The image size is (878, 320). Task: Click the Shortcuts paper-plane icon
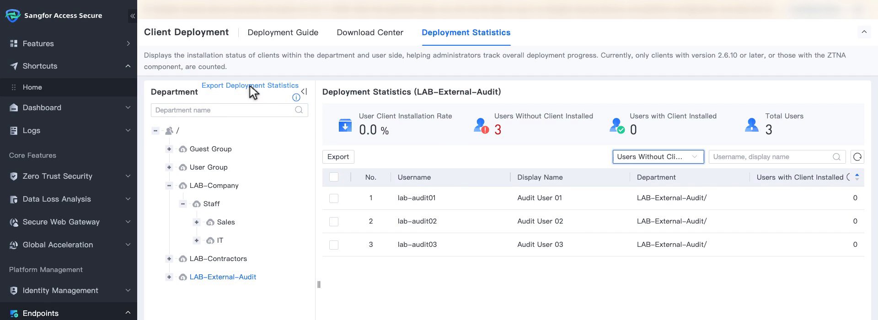click(x=14, y=66)
